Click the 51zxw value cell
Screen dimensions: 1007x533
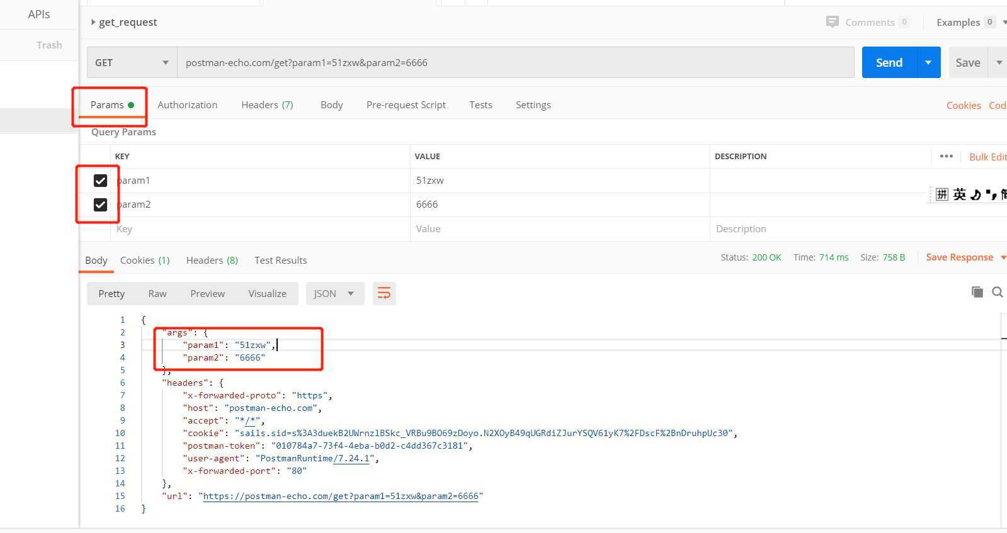coord(559,181)
